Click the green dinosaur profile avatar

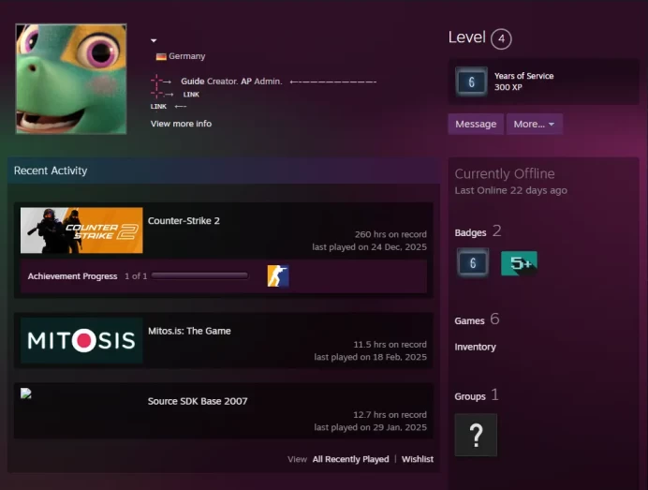click(71, 79)
